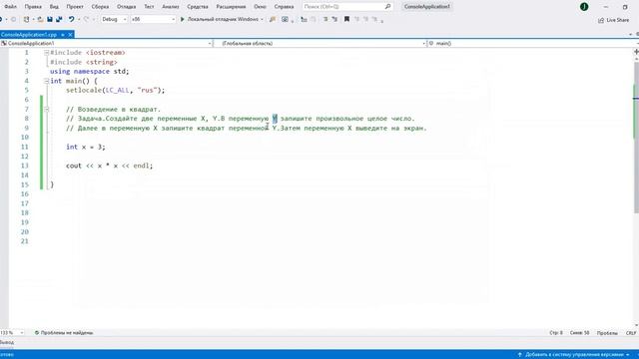Pin the ConsoleApplication1.cpp tab
The image size is (639, 359).
[63, 35]
